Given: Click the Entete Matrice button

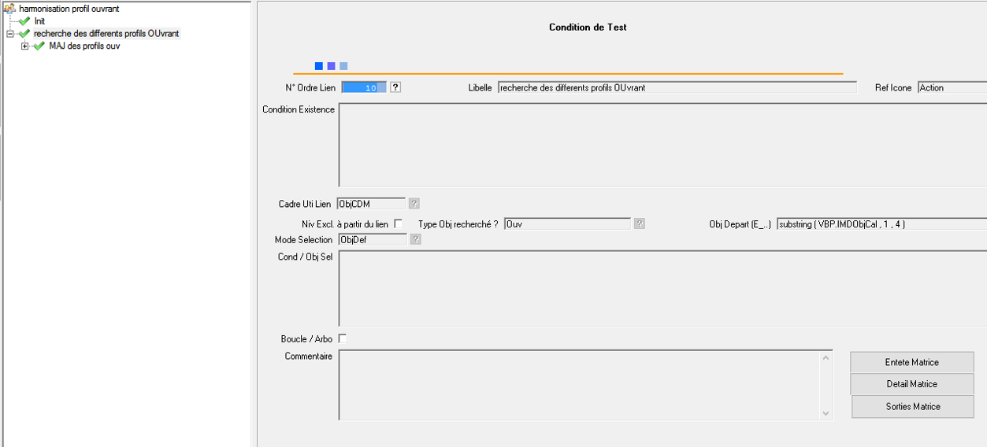Looking at the screenshot, I should 912,362.
